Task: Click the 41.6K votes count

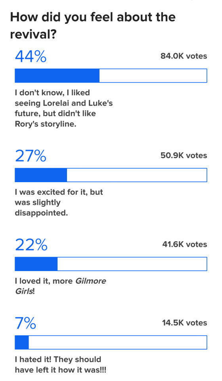Action: click(185, 244)
